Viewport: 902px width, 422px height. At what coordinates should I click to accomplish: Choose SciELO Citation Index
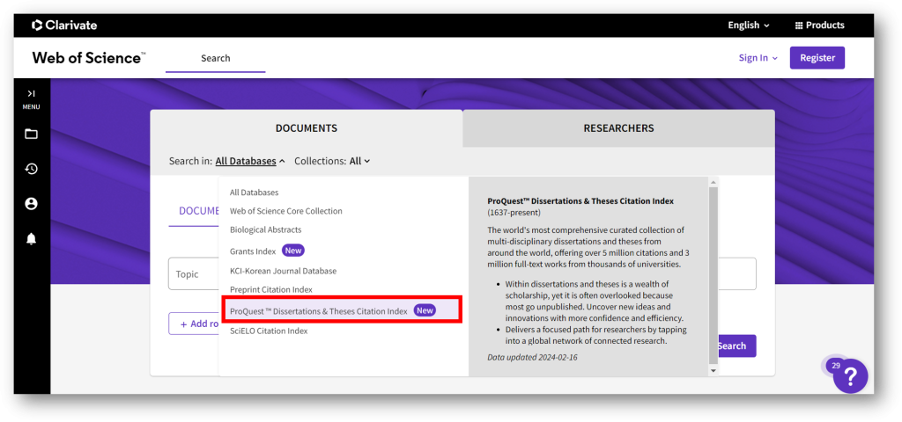[x=269, y=331]
